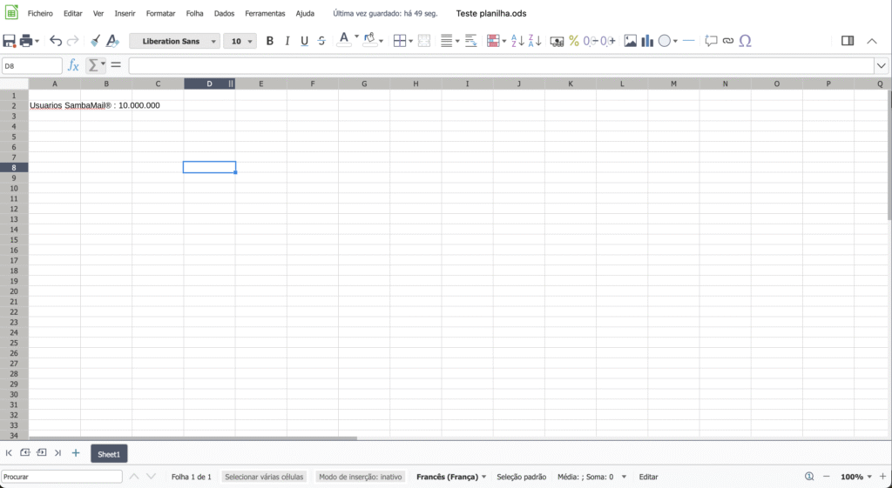The width and height of the screenshot is (892, 488).
Task: Open the Formatar menu
Action: pos(160,14)
